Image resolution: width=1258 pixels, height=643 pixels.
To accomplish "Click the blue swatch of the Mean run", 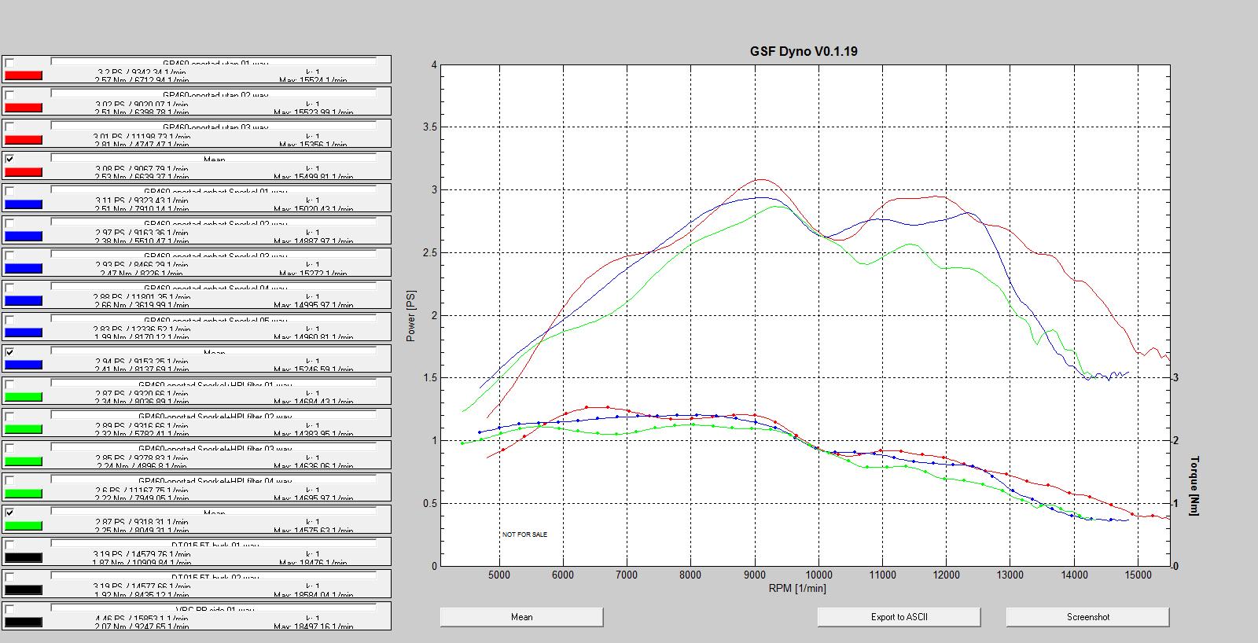I will point(23,366).
